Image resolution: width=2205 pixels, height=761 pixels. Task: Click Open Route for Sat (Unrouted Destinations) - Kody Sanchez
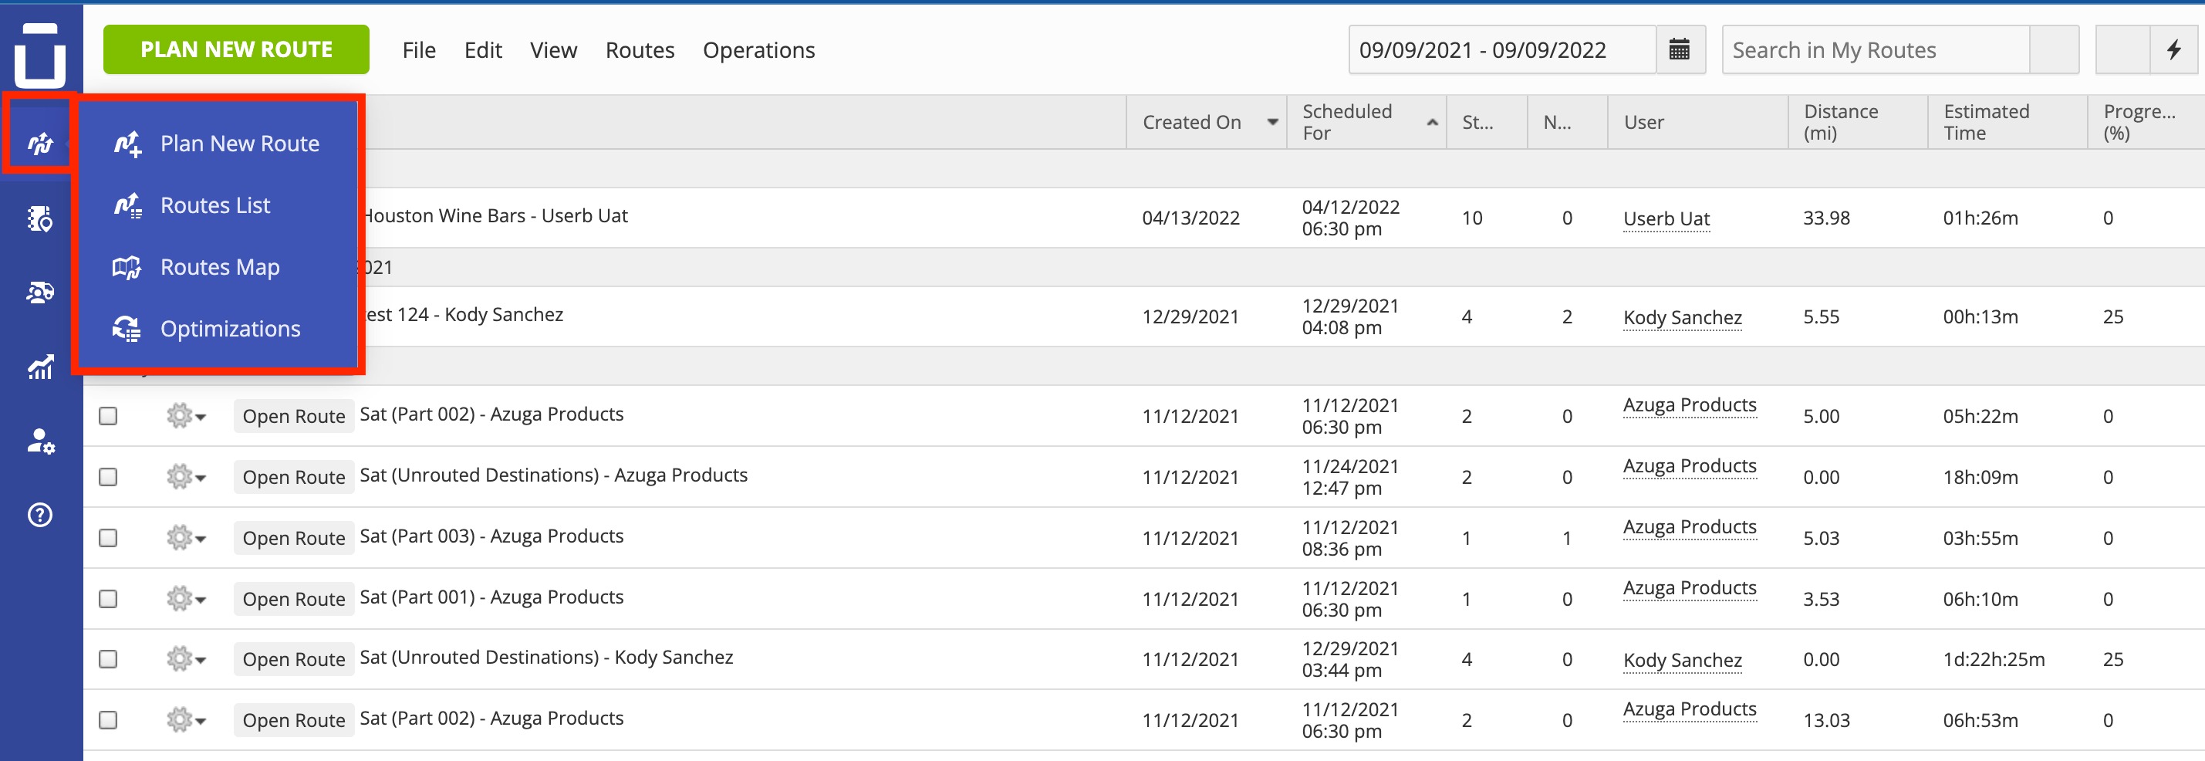coord(294,659)
